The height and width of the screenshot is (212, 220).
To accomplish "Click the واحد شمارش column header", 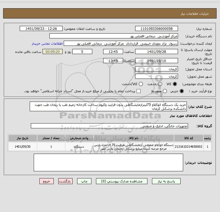I will [x=79, y=138].
